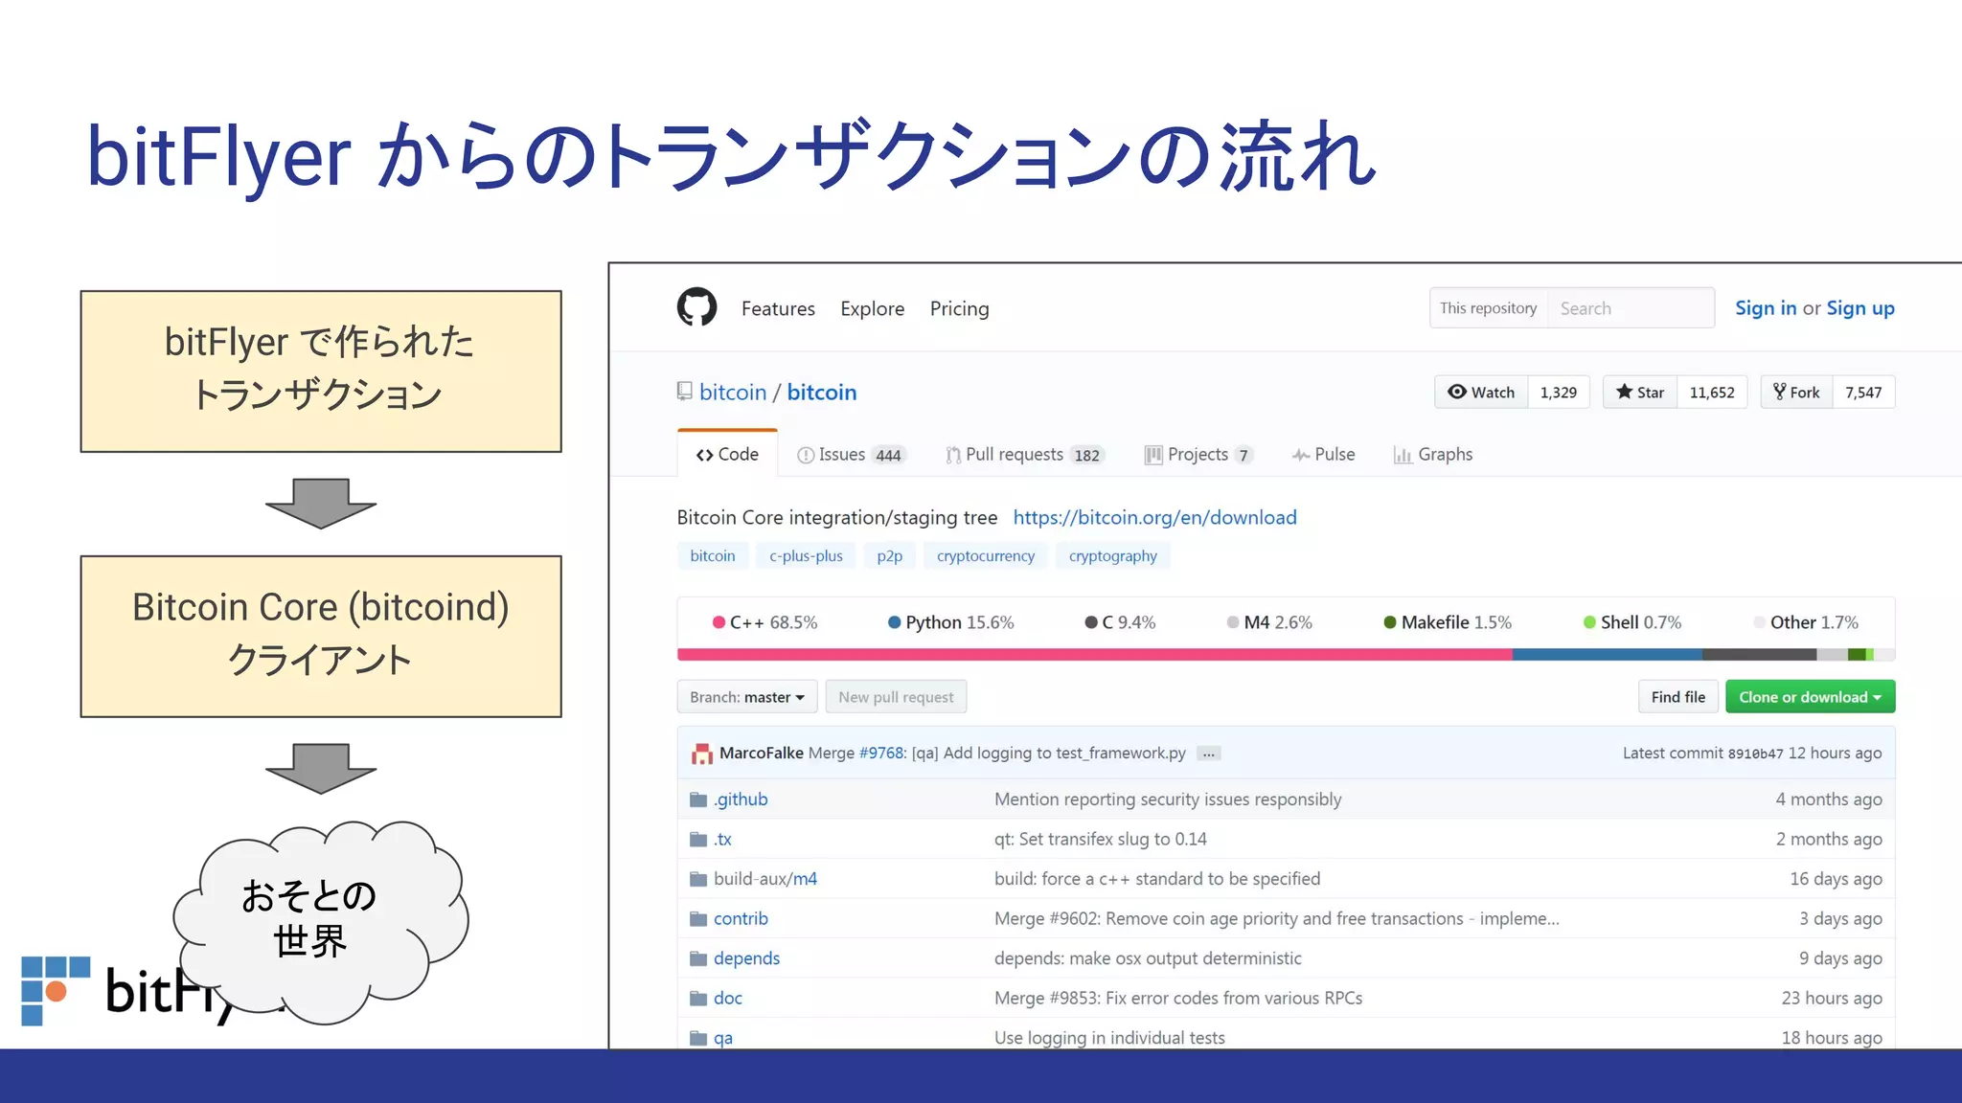Click the Graphs bar chart icon
Image resolution: width=1962 pixels, height=1103 pixels.
click(1403, 455)
